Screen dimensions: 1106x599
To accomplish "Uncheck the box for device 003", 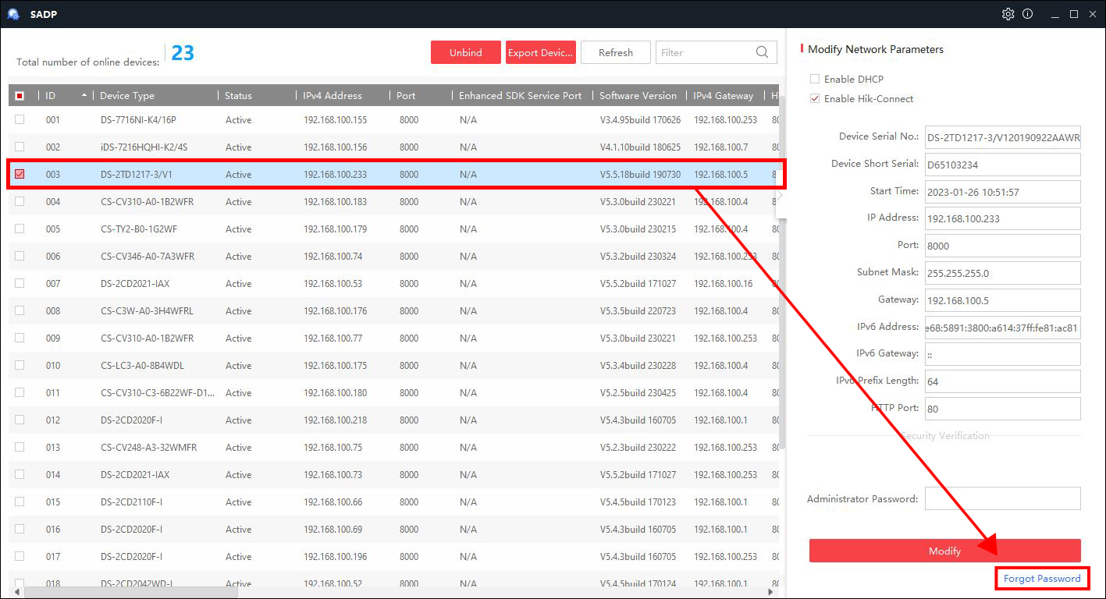I will [x=20, y=174].
